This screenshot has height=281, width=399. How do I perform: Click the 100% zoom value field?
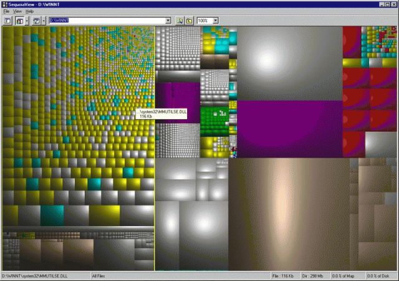click(x=205, y=21)
